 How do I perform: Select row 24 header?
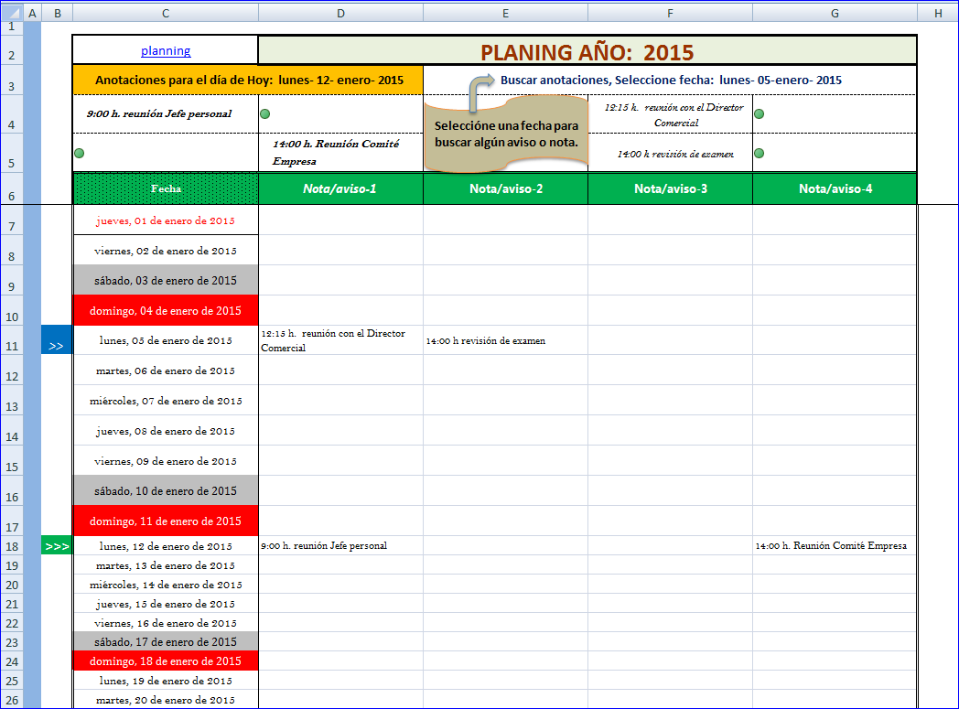[12, 661]
